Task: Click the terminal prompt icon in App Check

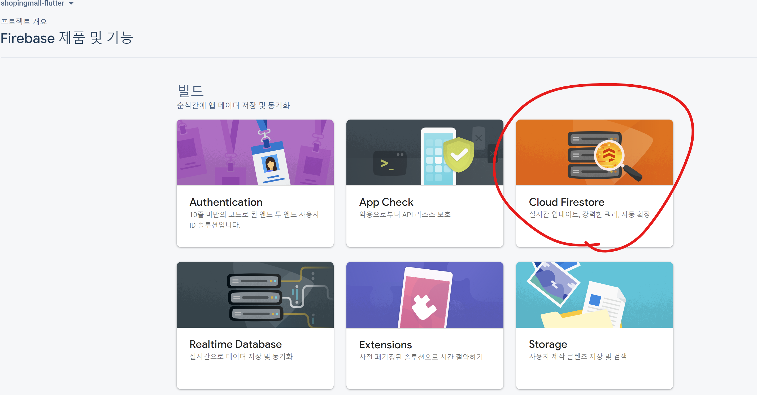Action: (x=389, y=164)
